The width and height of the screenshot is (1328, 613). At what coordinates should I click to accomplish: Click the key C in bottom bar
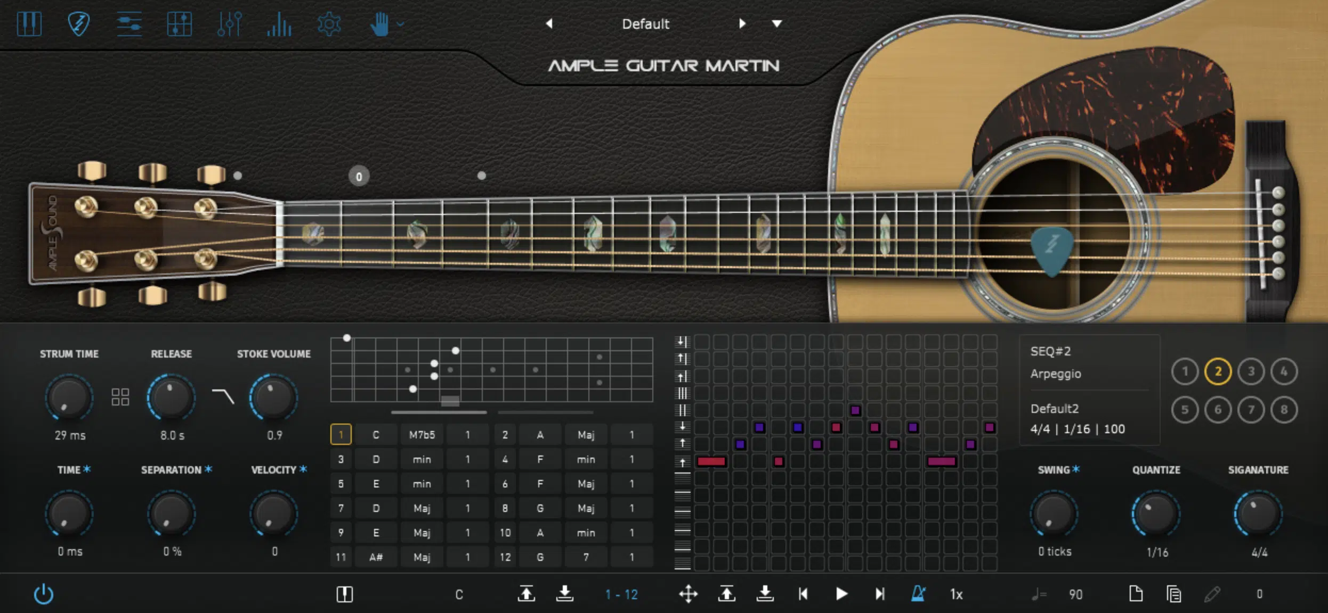459,594
